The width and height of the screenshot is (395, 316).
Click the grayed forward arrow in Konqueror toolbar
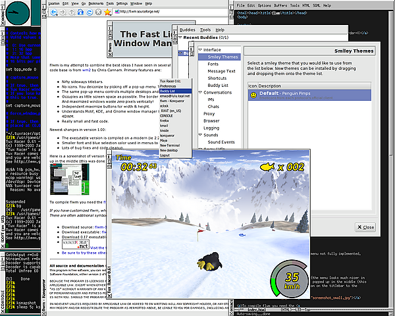point(63,12)
